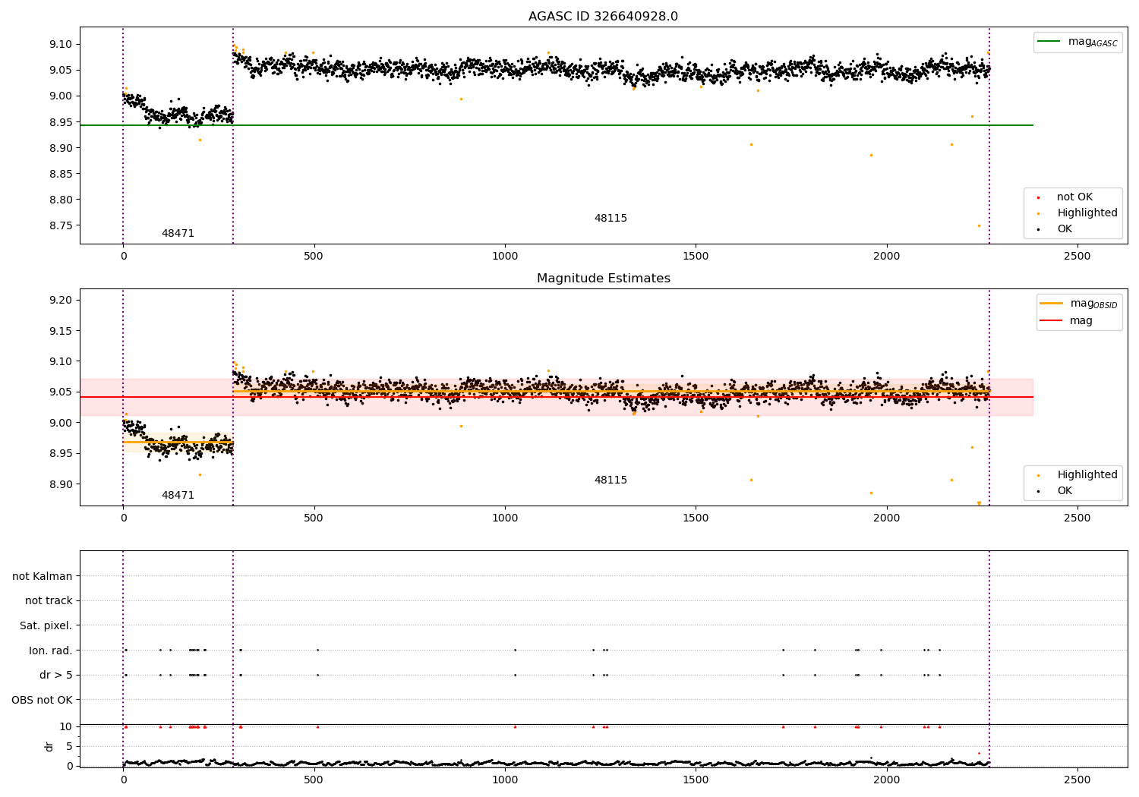The width and height of the screenshot is (1139, 797).
Task: Click the 'dr' axis label
Action: point(49,746)
